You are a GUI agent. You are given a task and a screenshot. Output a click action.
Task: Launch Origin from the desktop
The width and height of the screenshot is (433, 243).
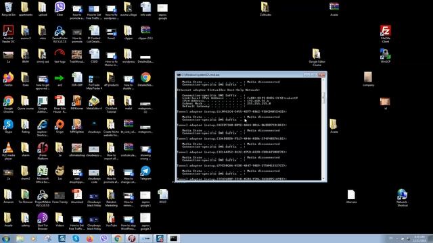(60, 124)
